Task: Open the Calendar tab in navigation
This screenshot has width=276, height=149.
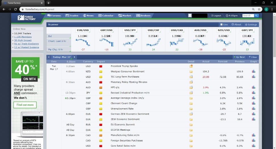Action: (106, 16)
